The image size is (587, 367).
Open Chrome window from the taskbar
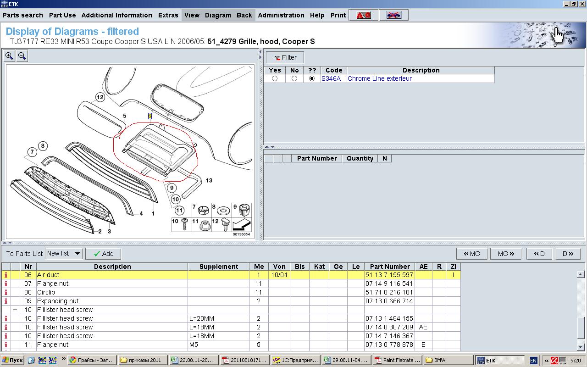coord(92,360)
